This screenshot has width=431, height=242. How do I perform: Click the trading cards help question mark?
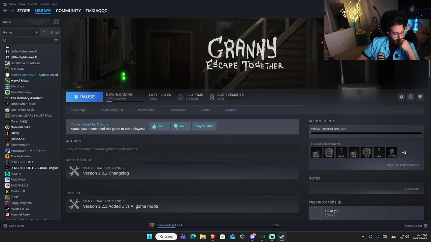pos(339,202)
